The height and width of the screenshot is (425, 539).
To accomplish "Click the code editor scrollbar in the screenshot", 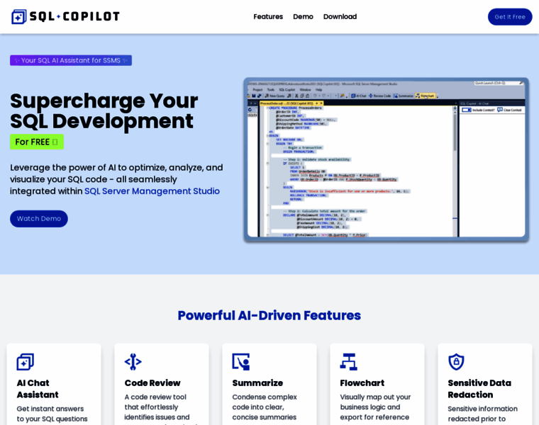I will (455, 171).
